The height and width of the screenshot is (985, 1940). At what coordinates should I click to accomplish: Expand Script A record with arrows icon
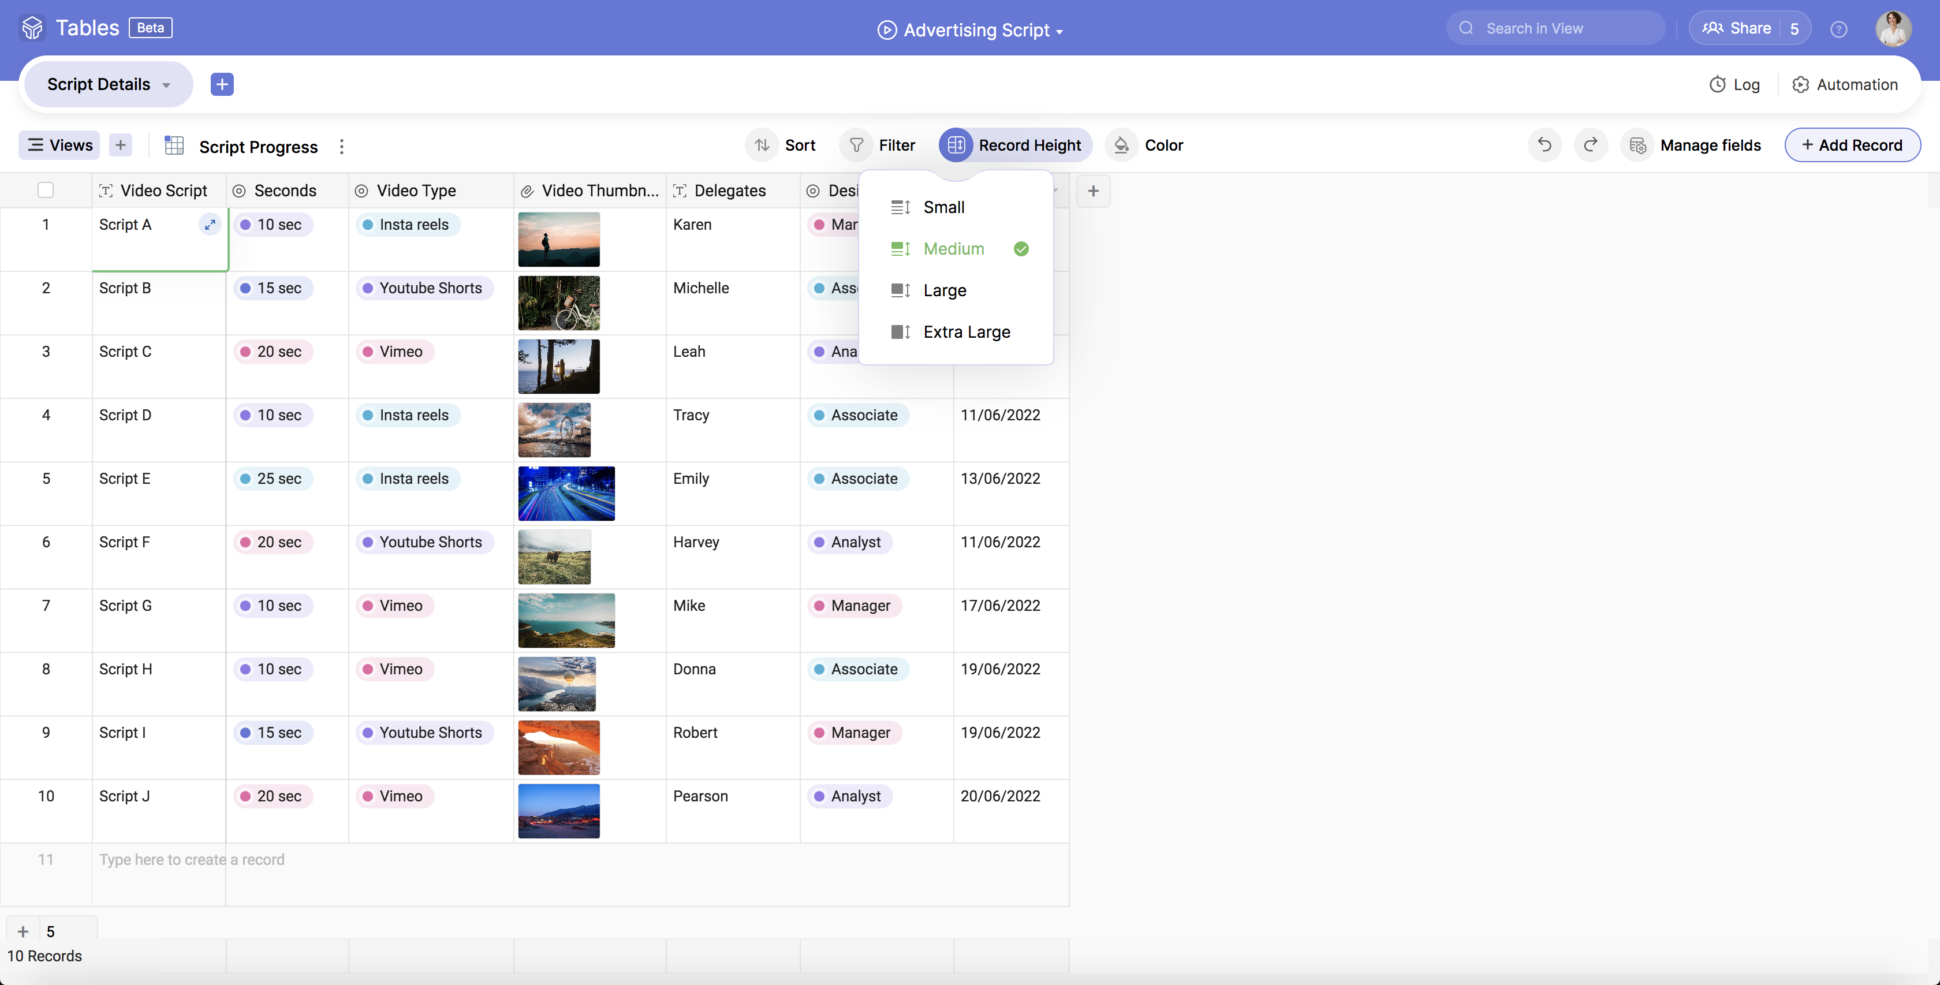point(210,225)
